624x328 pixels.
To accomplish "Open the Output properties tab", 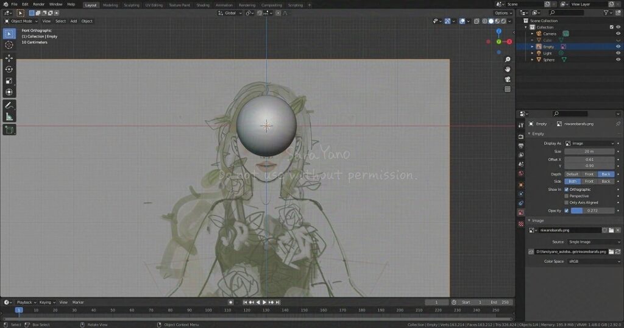I will 521,146.
